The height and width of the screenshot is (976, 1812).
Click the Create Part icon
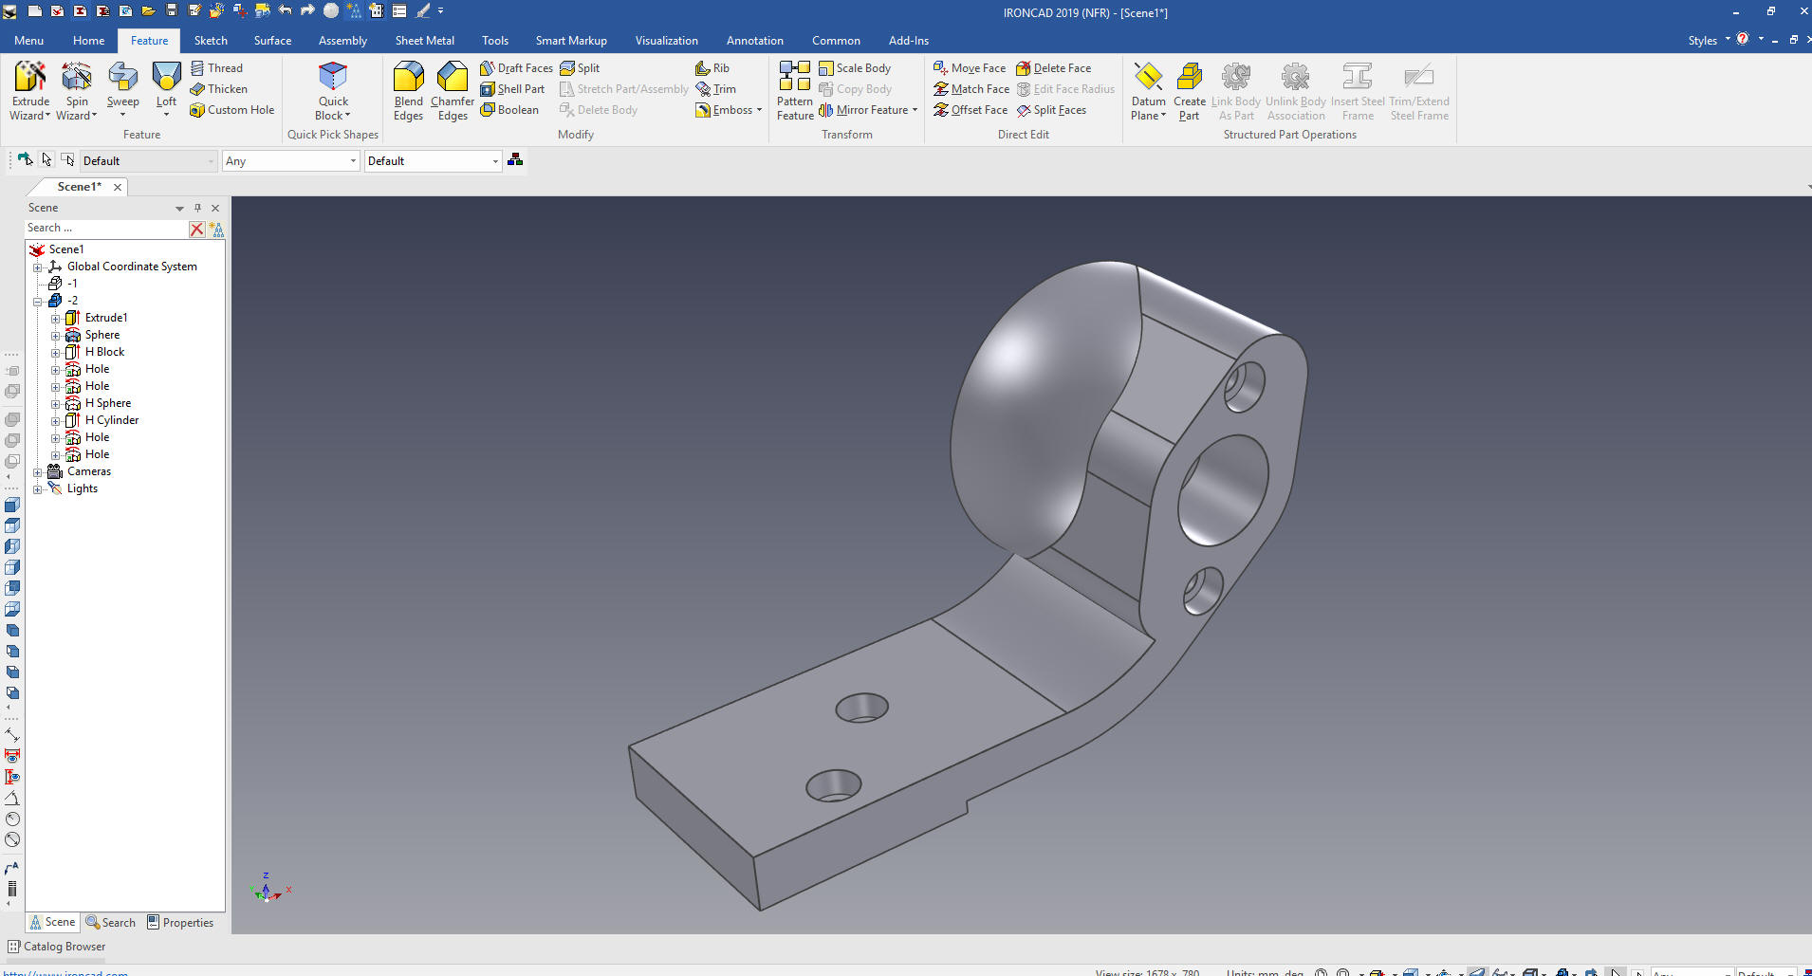click(1189, 78)
